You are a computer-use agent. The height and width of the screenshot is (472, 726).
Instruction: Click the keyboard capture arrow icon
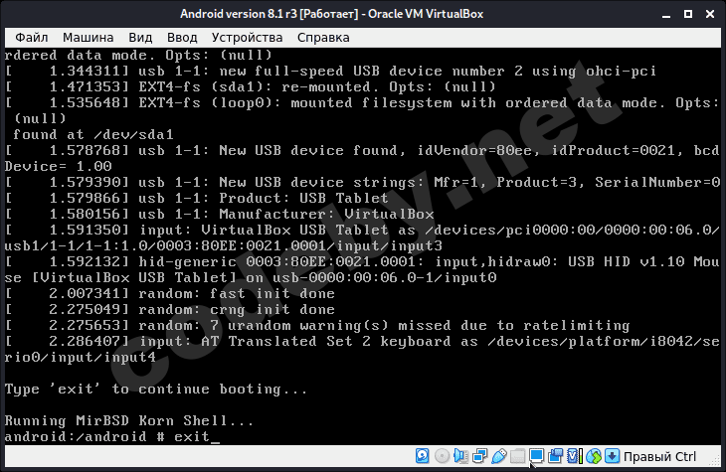coord(612,456)
